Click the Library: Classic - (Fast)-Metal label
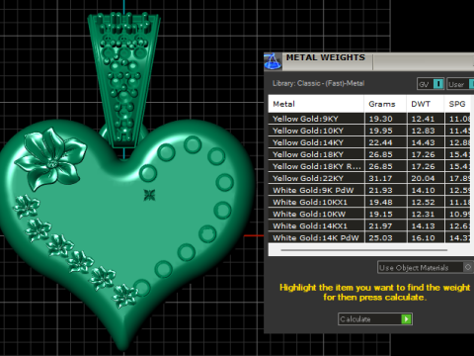The image size is (474, 356). coord(318,83)
